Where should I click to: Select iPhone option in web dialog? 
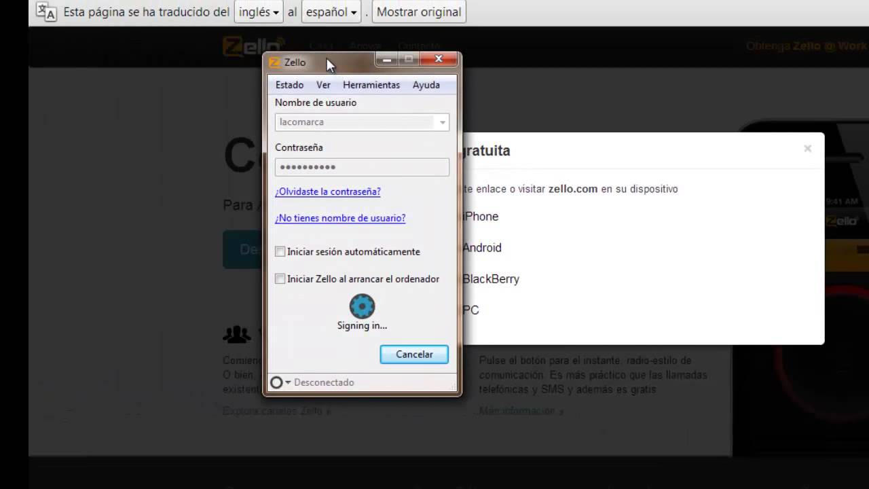pos(481,217)
